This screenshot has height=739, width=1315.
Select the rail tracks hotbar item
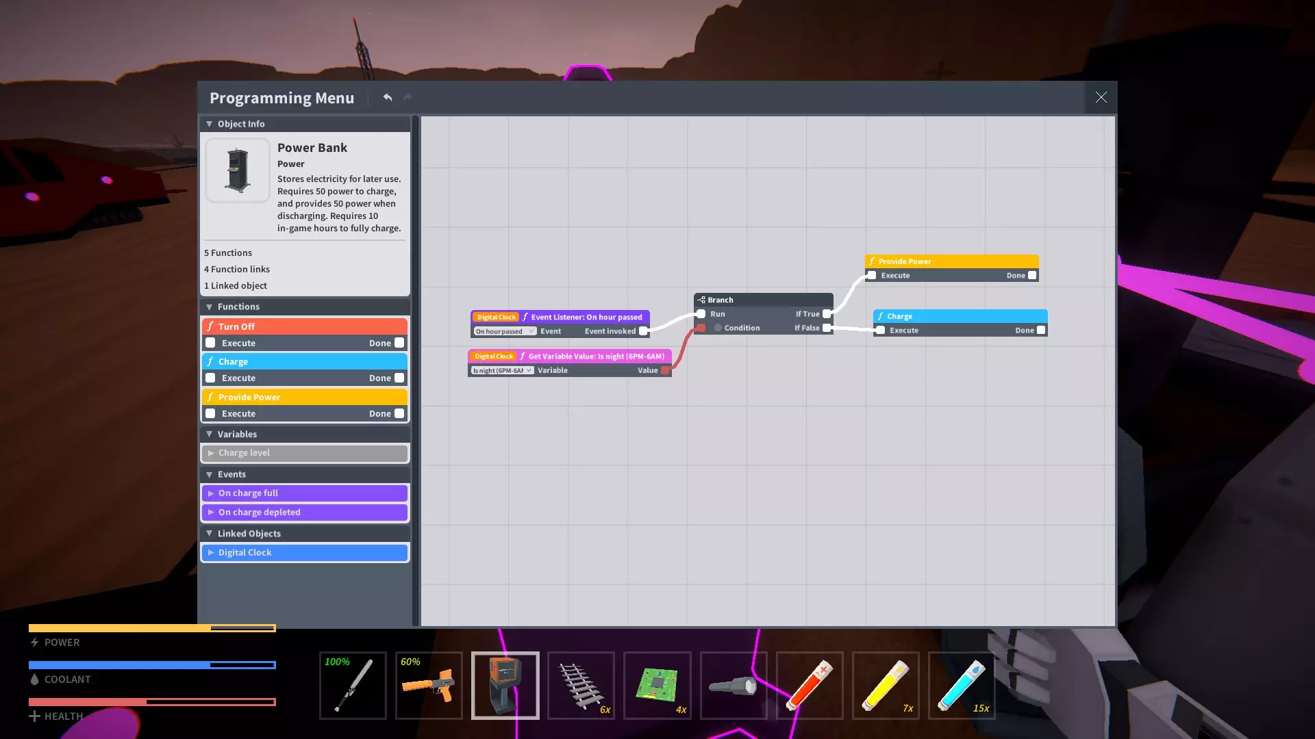(x=581, y=686)
